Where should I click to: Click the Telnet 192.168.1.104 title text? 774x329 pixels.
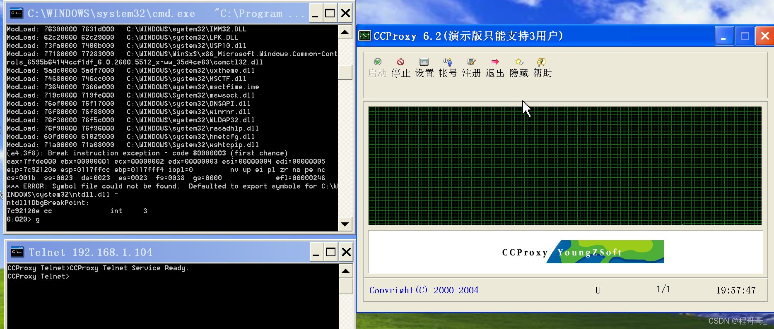click(x=91, y=252)
